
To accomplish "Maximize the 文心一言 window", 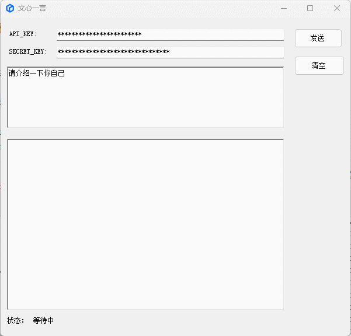I will pos(310,9).
